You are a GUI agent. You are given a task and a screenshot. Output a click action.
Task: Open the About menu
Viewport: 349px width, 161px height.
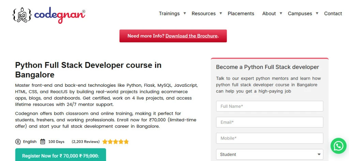269,14
